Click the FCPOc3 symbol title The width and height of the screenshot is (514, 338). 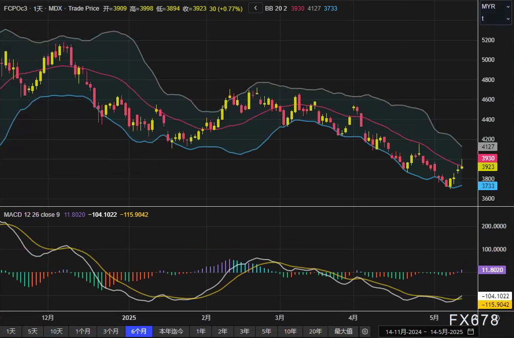pyautogui.click(x=15, y=9)
